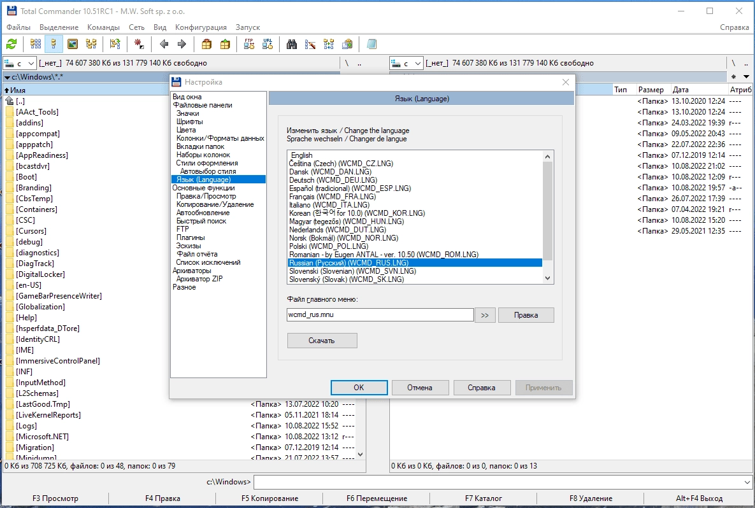The height and width of the screenshot is (508, 755).
Task: Open the Notepad toolbar icon
Action: tap(371, 45)
